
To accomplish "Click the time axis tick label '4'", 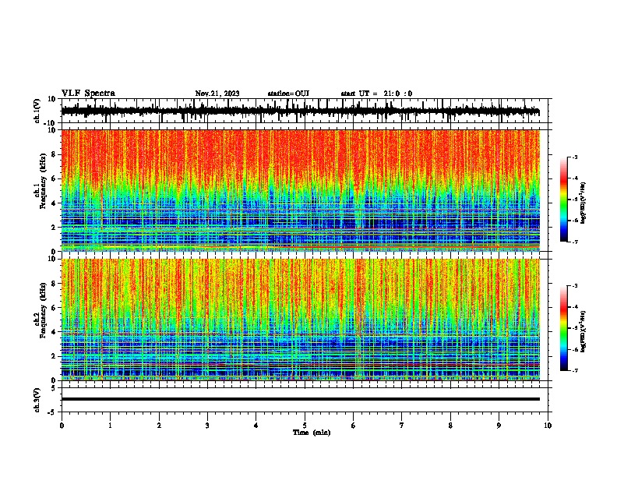I will [256, 426].
